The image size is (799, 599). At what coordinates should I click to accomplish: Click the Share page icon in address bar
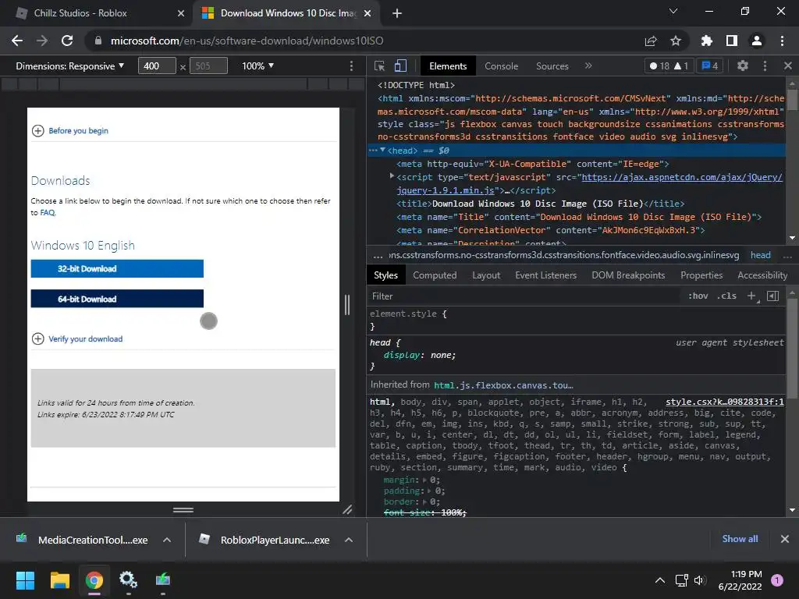tap(651, 41)
